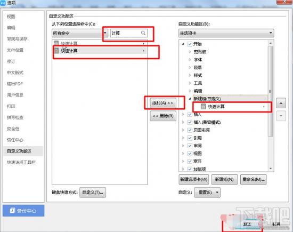
Task: Click the 取消 button
Action: coord(276,224)
